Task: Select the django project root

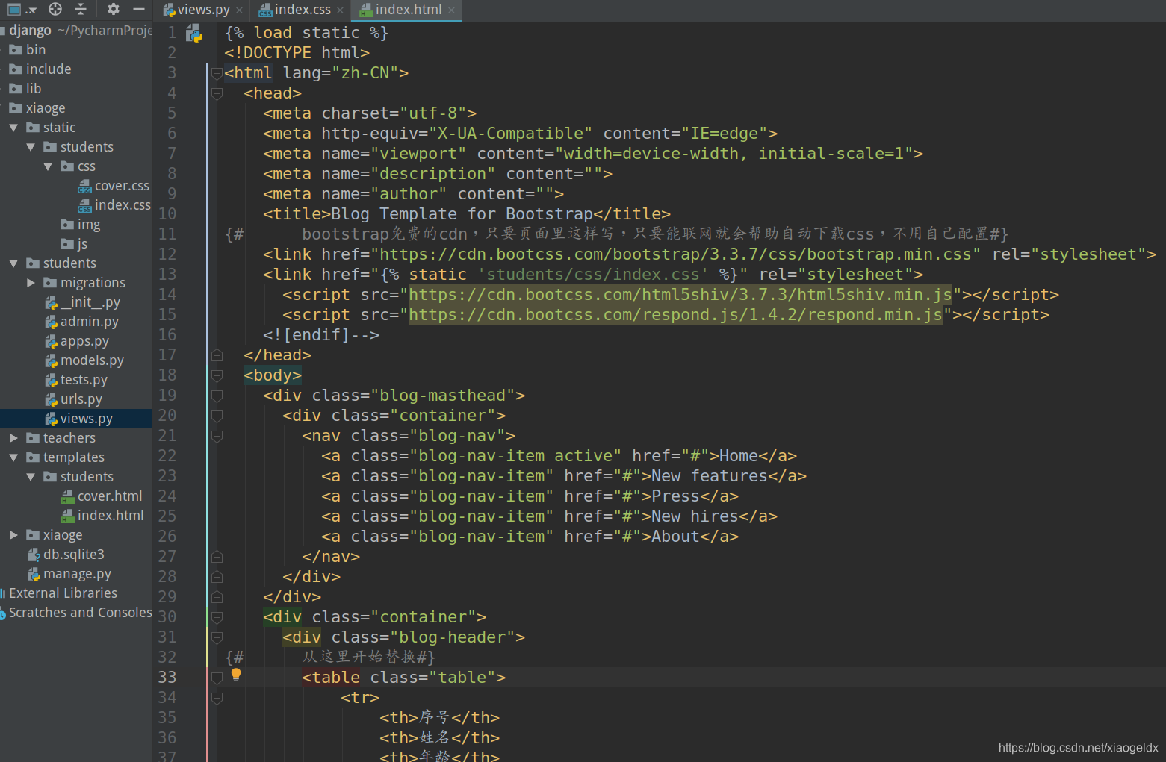Action: [30, 31]
